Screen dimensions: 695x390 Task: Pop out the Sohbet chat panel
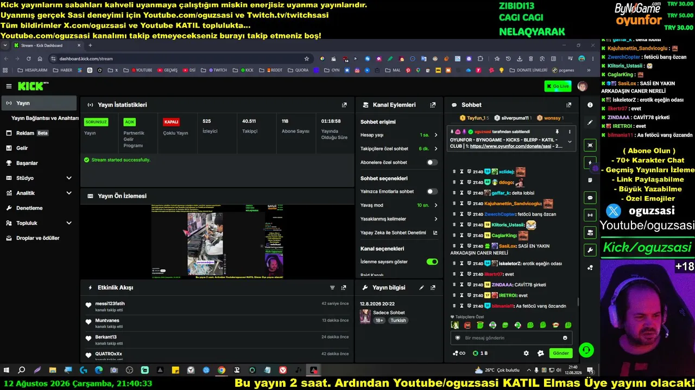(568, 105)
